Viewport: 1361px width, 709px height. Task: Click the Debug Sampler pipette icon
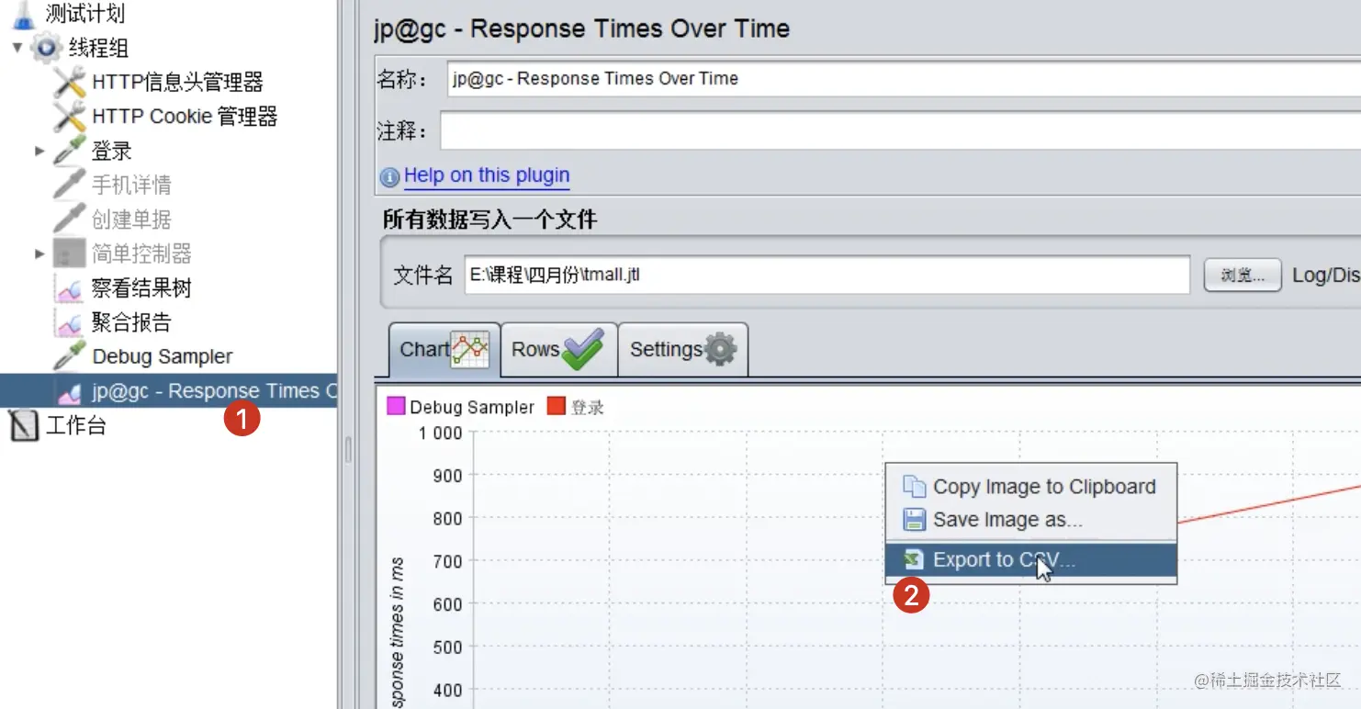point(70,356)
